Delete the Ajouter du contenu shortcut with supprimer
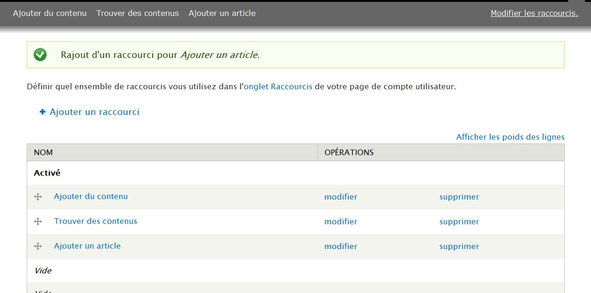The image size is (591, 293). (459, 197)
